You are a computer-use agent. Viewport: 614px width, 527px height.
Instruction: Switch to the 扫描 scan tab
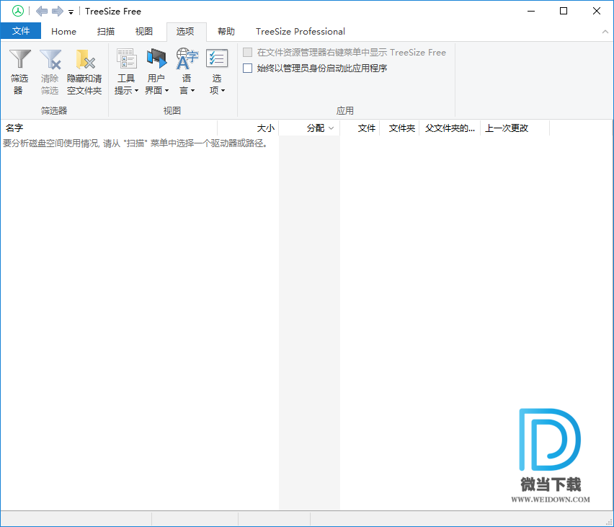[106, 31]
